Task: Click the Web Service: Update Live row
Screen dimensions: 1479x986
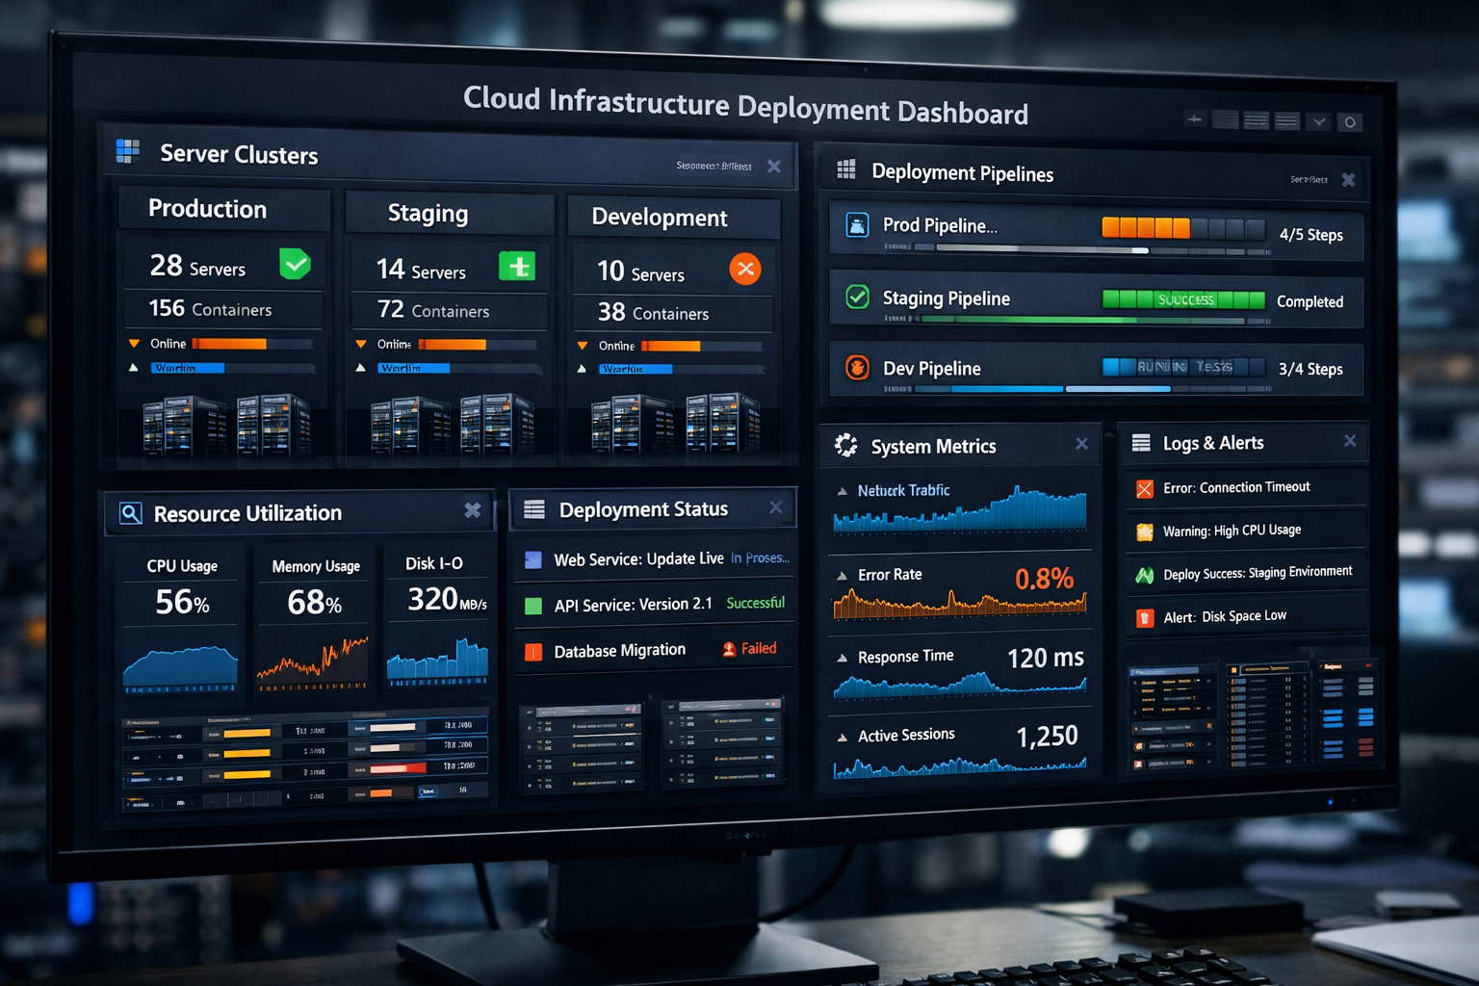Action: (655, 559)
